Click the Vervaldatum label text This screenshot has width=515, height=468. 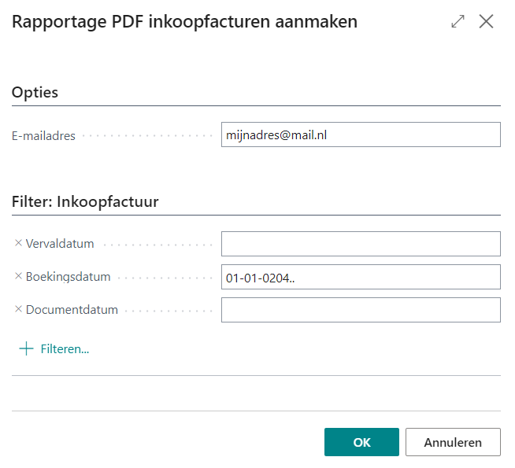(x=60, y=244)
